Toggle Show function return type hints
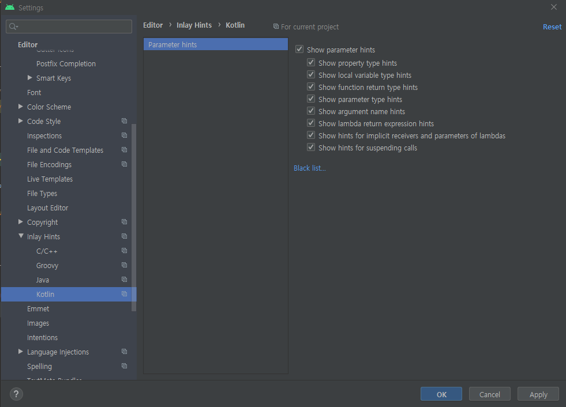This screenshot has height=407, width=566. (311, 86)
